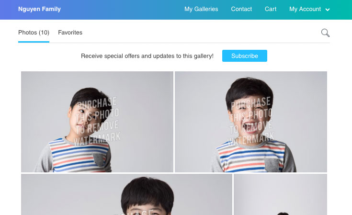Open the photo of laughing boy
The image size is (352, 215).
point(251,122)
